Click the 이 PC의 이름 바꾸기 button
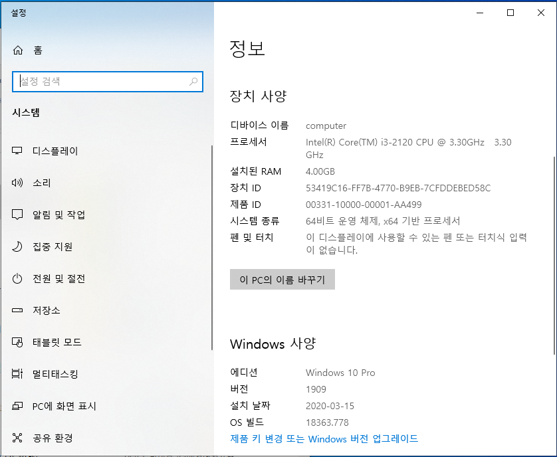The height and width of the screenshot is (457, 557). [x=282, y=280]
